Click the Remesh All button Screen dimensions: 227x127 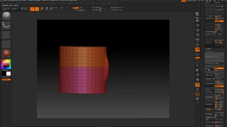click(210, 18)
